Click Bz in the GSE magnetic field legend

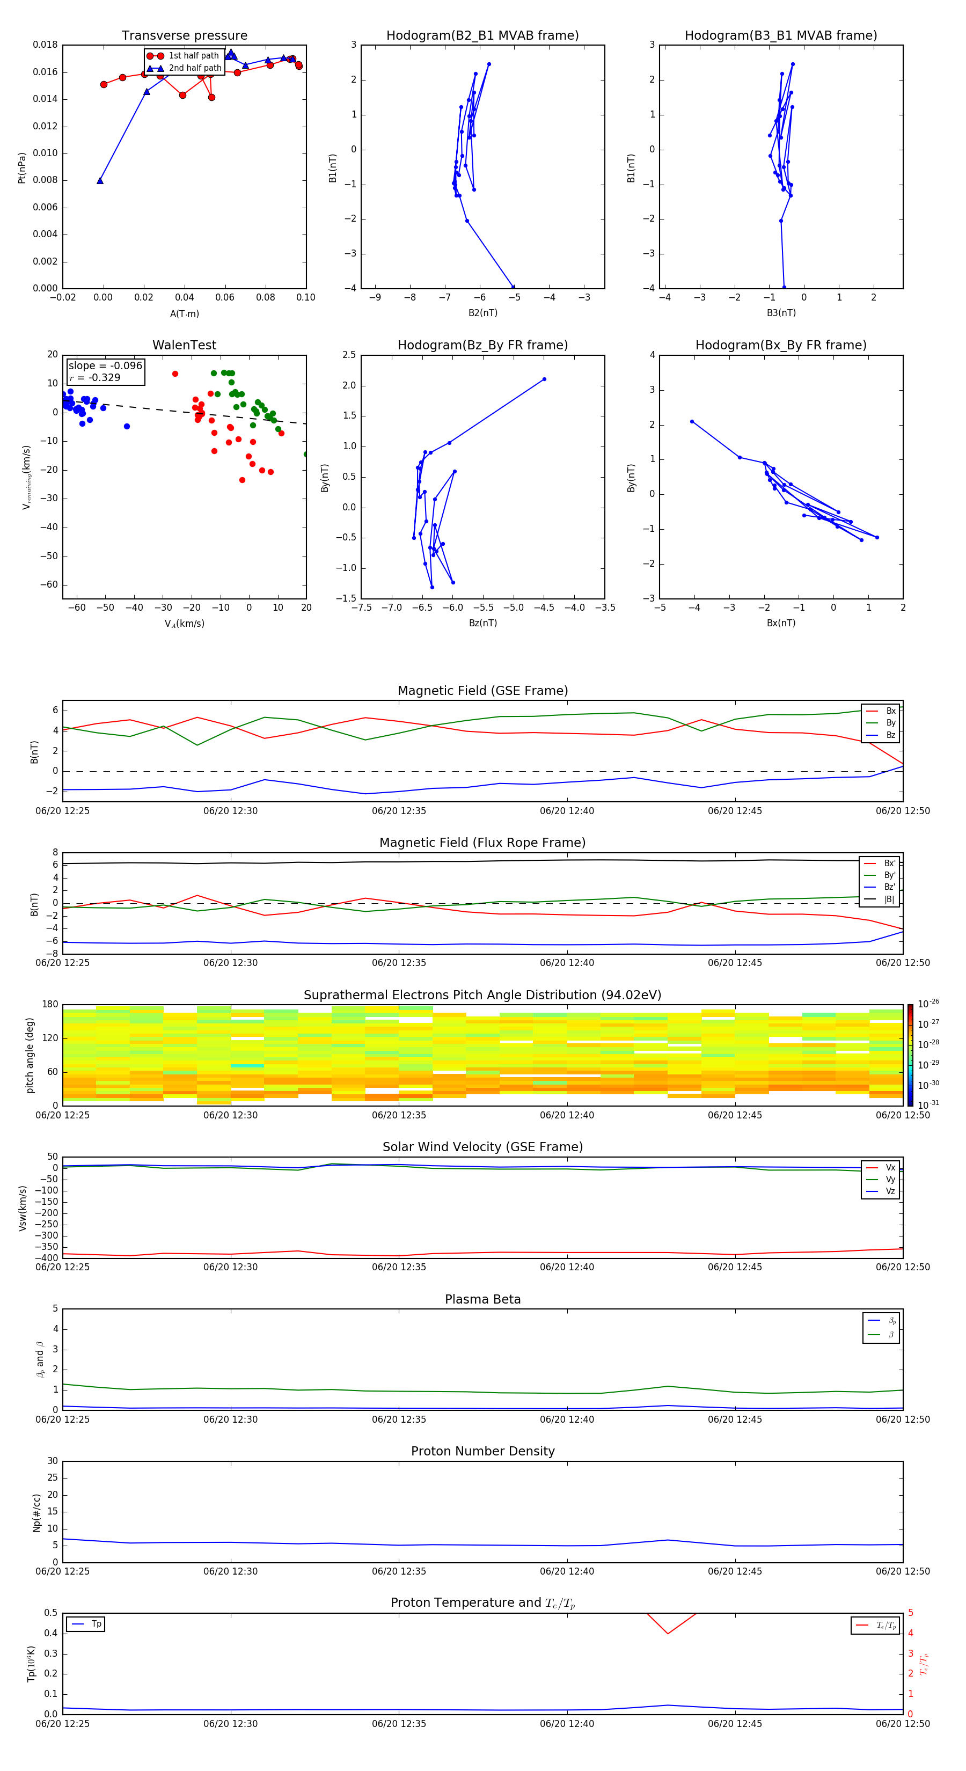coord(881,735)
